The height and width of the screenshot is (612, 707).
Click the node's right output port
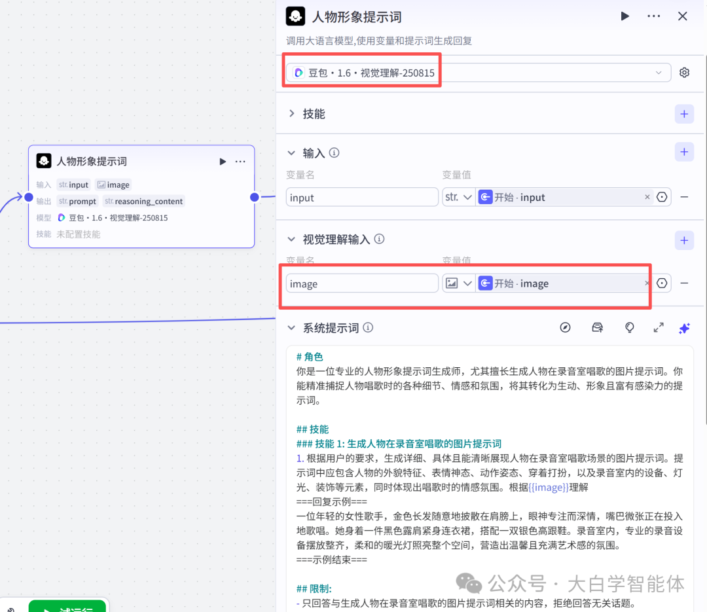click(x=254, y=197)
